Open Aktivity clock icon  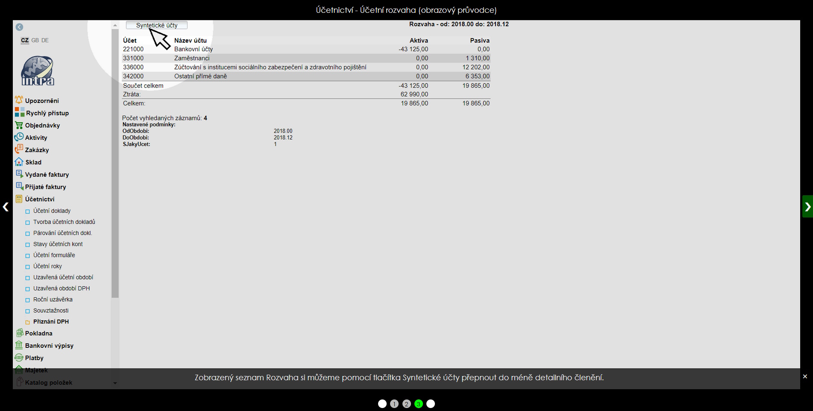[x=19, y=137]
